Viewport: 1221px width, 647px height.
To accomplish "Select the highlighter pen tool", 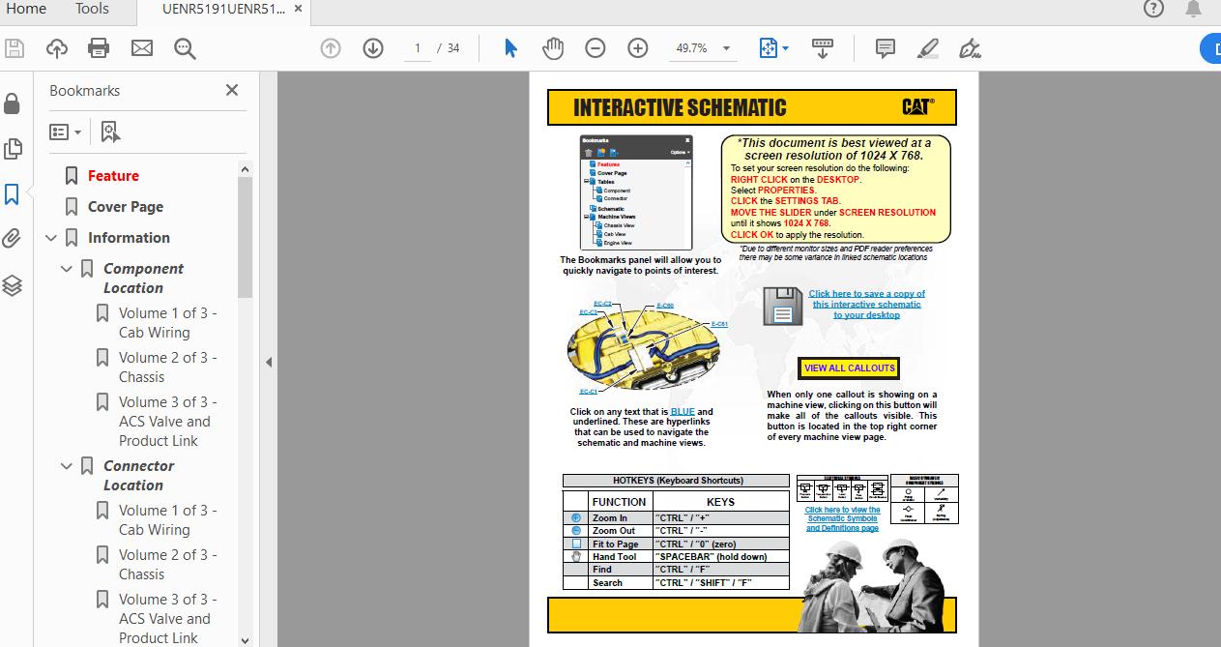I will pos(927,48).
